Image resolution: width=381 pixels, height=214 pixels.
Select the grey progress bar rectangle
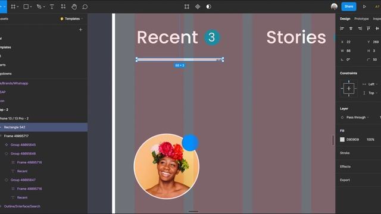[x=180, y=59]
